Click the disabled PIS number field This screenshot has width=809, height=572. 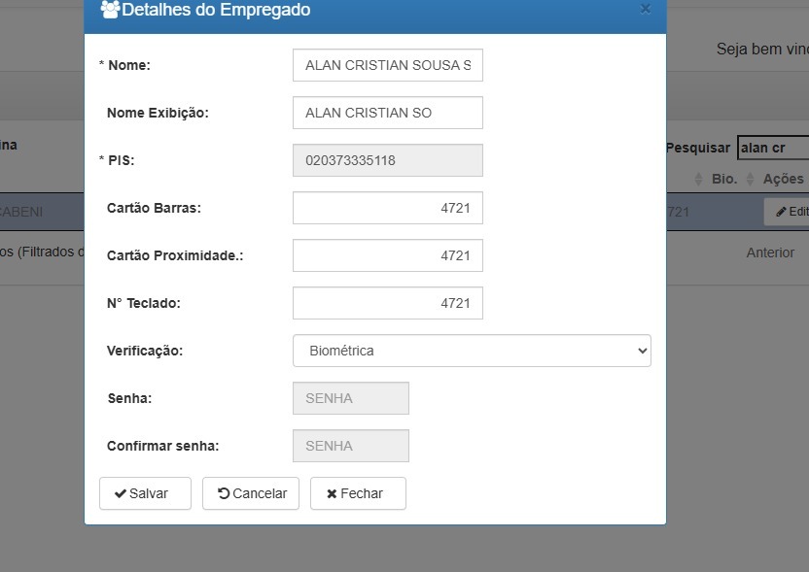click(x=387, y=160)
